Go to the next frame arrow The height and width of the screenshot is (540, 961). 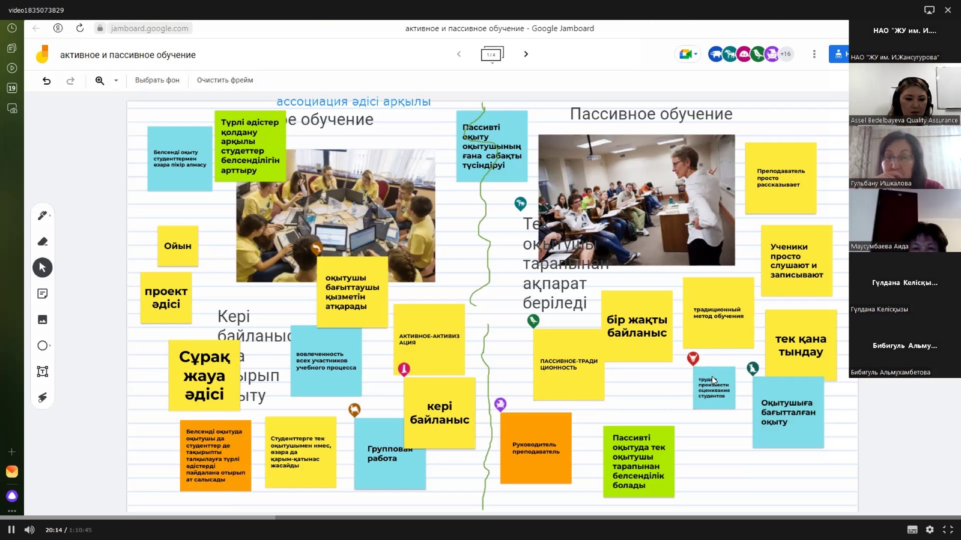click(526, 54)
